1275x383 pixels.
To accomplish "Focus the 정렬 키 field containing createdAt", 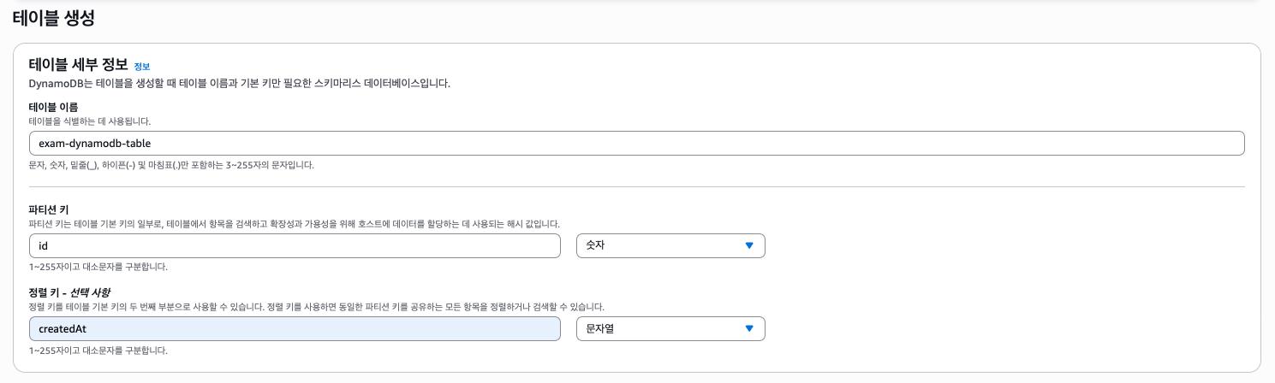I will click(295, 328).
